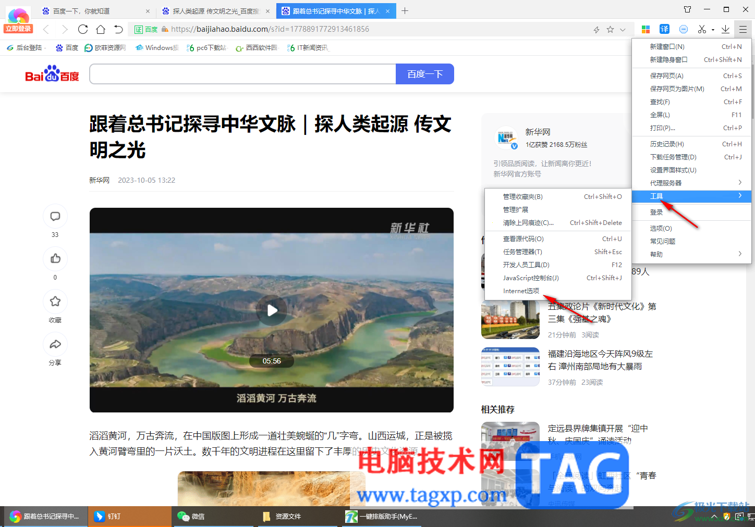
Task: Click Internet选项 in tools submenu
Action: 558,291
